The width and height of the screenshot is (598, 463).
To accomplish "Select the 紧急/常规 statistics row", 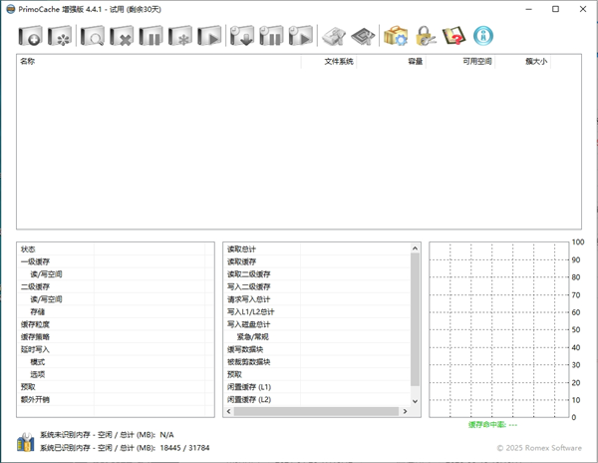I will (317, 337).
